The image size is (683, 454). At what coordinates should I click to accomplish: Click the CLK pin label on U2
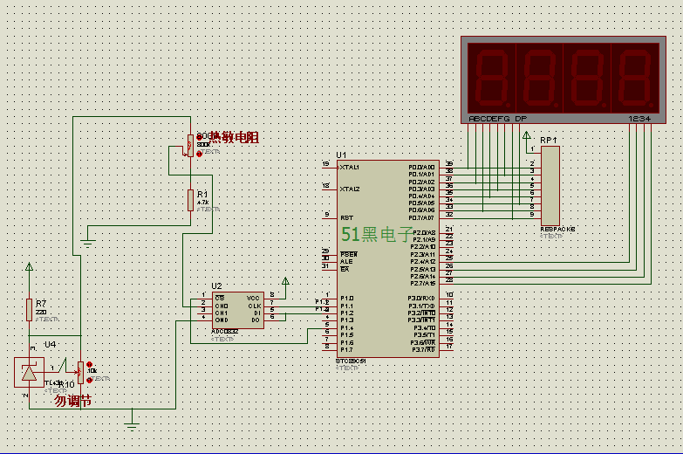click(255, 306)
